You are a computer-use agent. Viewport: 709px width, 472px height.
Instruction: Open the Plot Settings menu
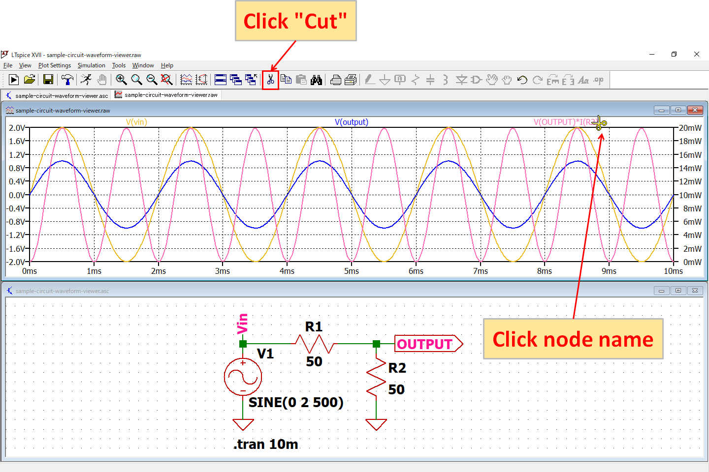[x=54, y=65]
